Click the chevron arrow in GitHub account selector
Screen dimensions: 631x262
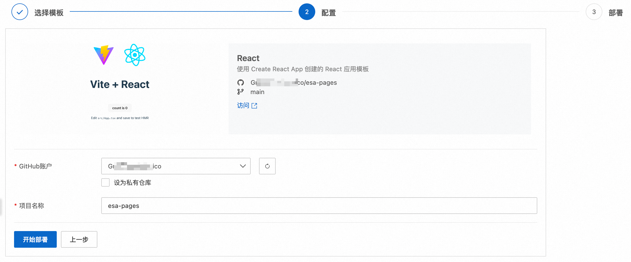click(243, 166)
